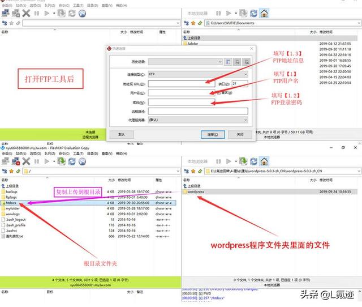Click the 默认 default button in the dialog

coord(122,135)
